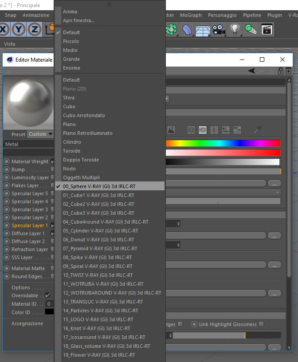Click the grip dots icon in Material Editor
298x362 pixels.
(8, 71)
